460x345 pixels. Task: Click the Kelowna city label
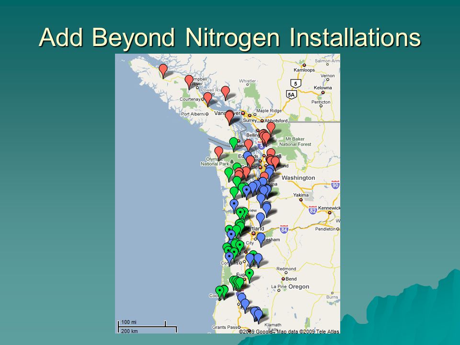[x=322, y=88]
